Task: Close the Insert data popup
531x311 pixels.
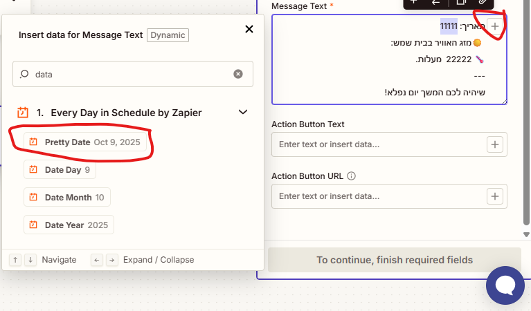Action: (249, 29)
